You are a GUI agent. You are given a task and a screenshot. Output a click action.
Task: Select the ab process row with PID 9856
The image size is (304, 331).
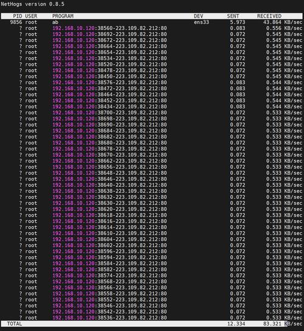click(x=152, y=22)
